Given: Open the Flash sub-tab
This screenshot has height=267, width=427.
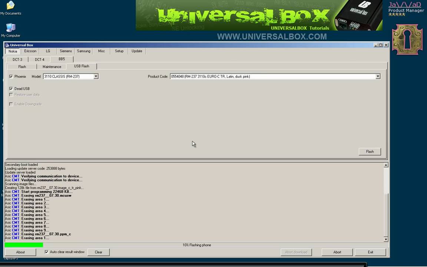Looking at the screenshot, I should [22, 67].
